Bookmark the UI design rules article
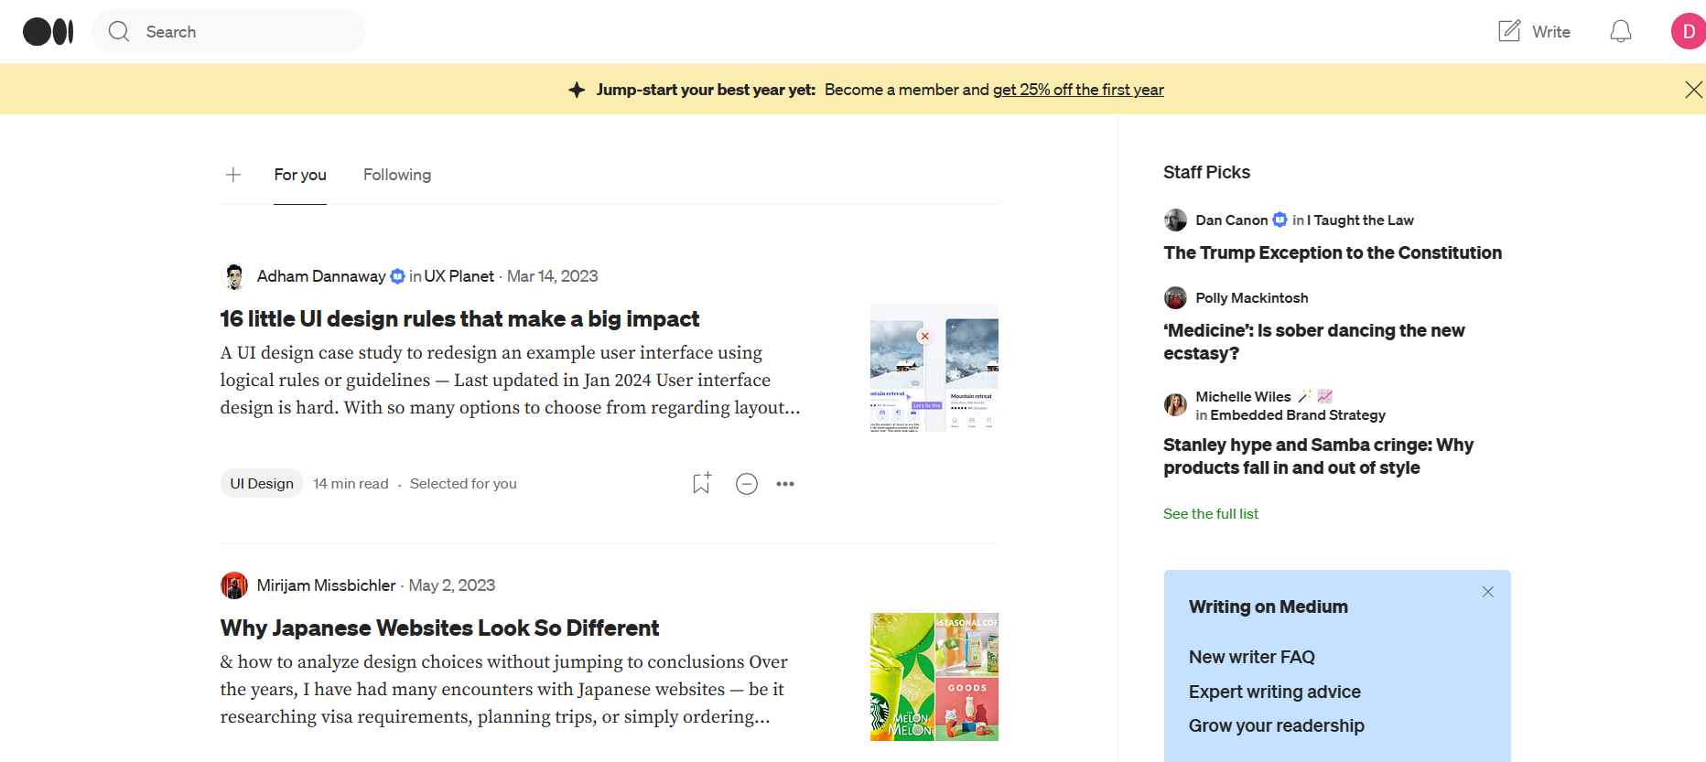 [x=701, y=484]
